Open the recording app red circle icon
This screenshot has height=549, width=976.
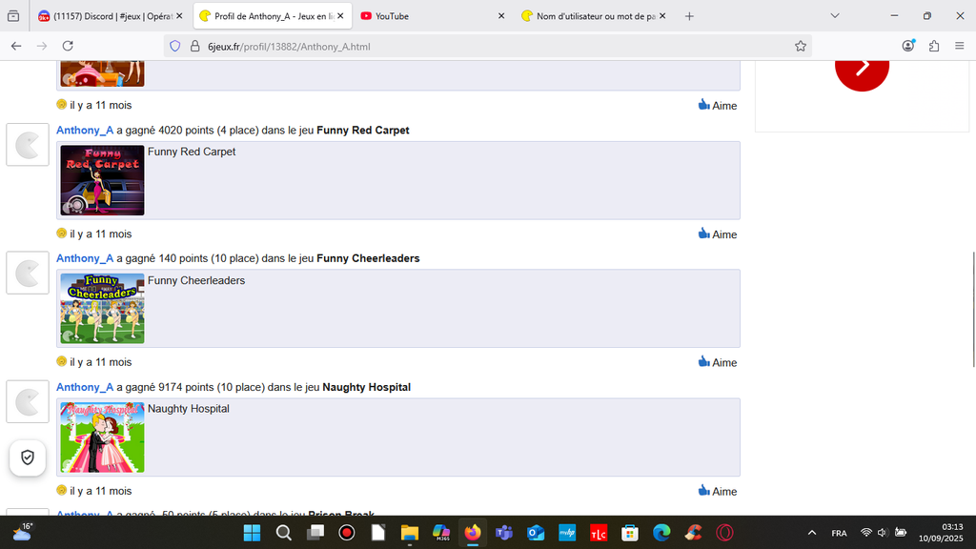(x=347, y=533)
